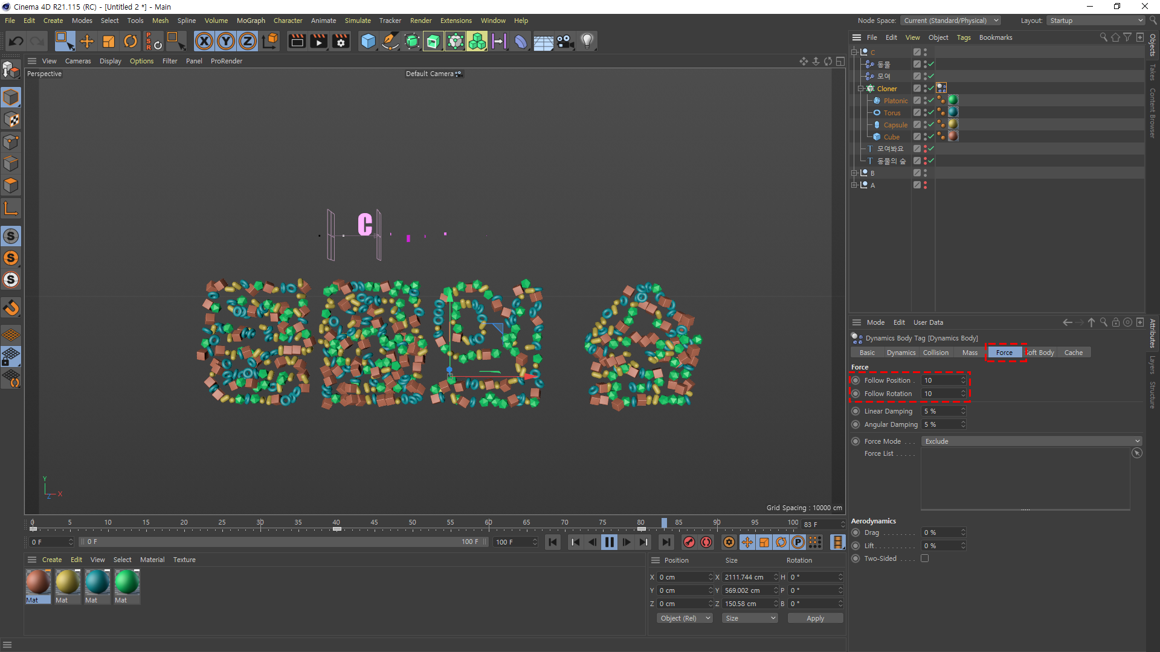1160x652 pixels.
Task: Add a Cube primitive object
Action: coord(368,41)
